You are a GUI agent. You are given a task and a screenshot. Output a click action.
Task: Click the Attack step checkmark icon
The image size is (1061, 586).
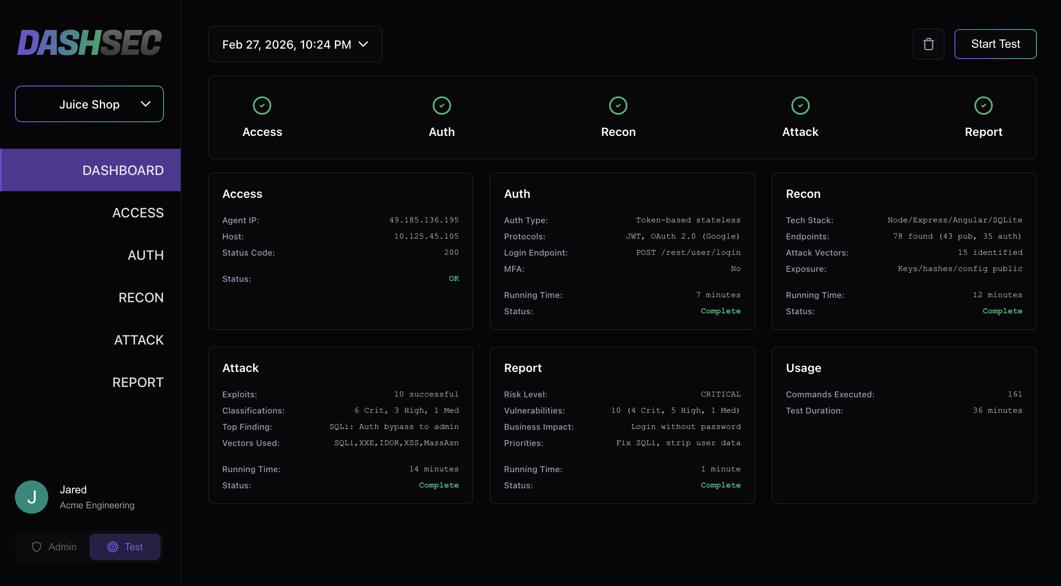click(800, 106)
